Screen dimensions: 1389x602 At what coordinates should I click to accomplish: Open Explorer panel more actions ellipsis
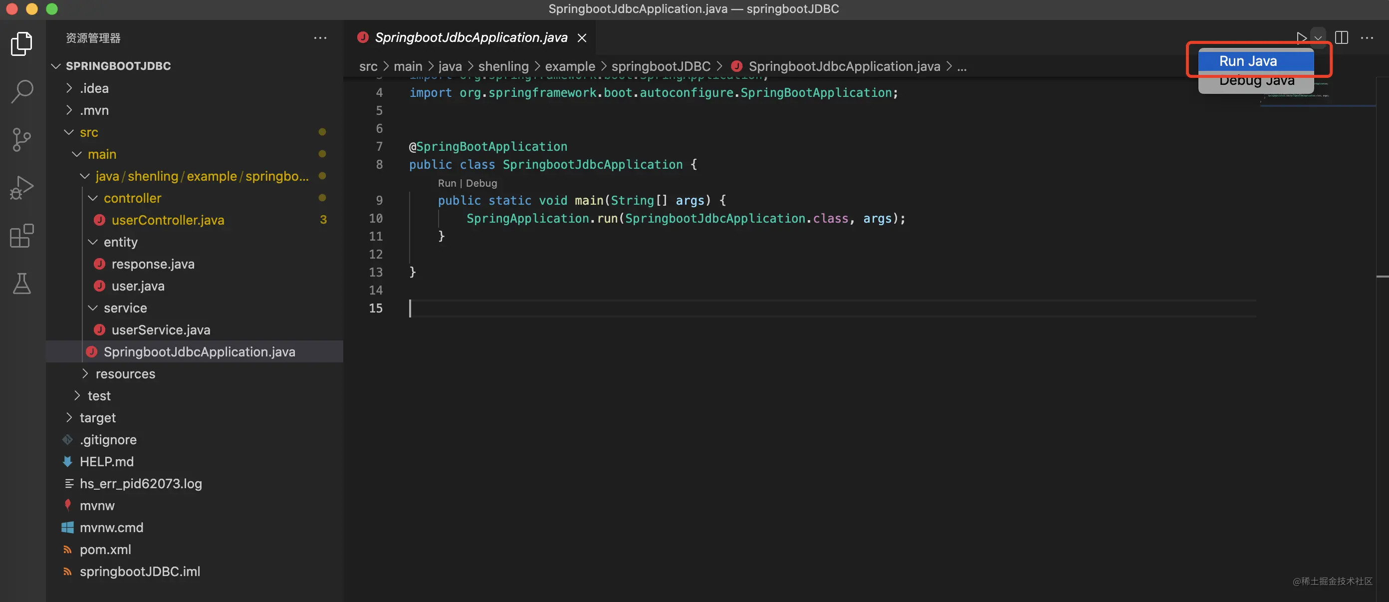pos(320,38)
